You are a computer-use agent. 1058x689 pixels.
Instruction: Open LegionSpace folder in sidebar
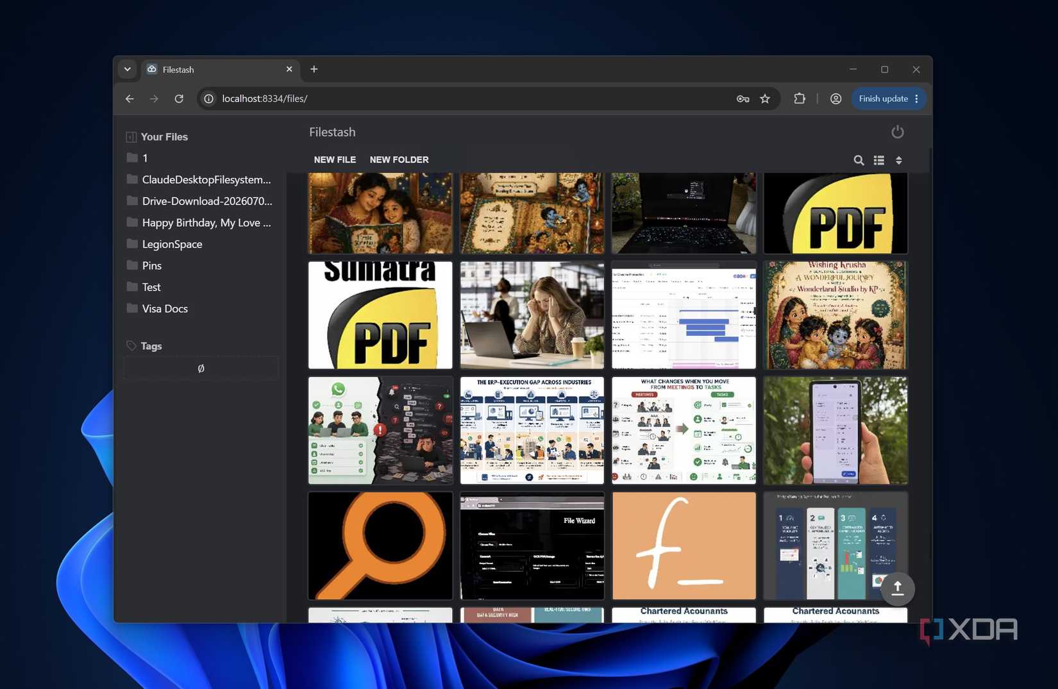coord(201,244)
